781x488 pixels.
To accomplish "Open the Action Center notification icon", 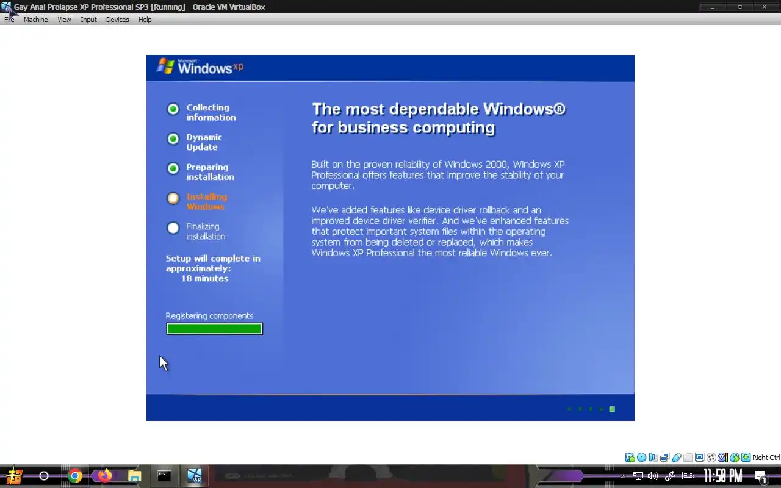I will [x=761, y=476].
